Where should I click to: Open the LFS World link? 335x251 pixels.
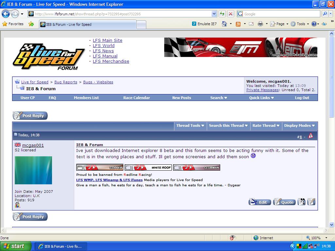click(104, 45)
